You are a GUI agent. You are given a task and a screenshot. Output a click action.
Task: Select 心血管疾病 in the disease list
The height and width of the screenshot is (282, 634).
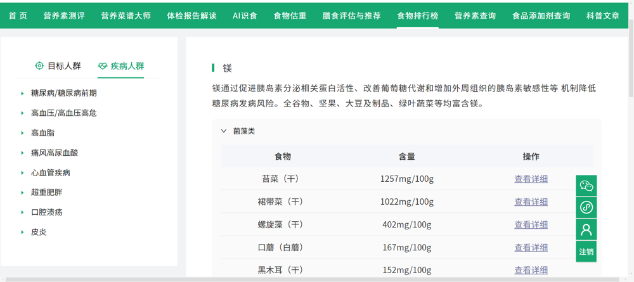[x=51, y=172]
